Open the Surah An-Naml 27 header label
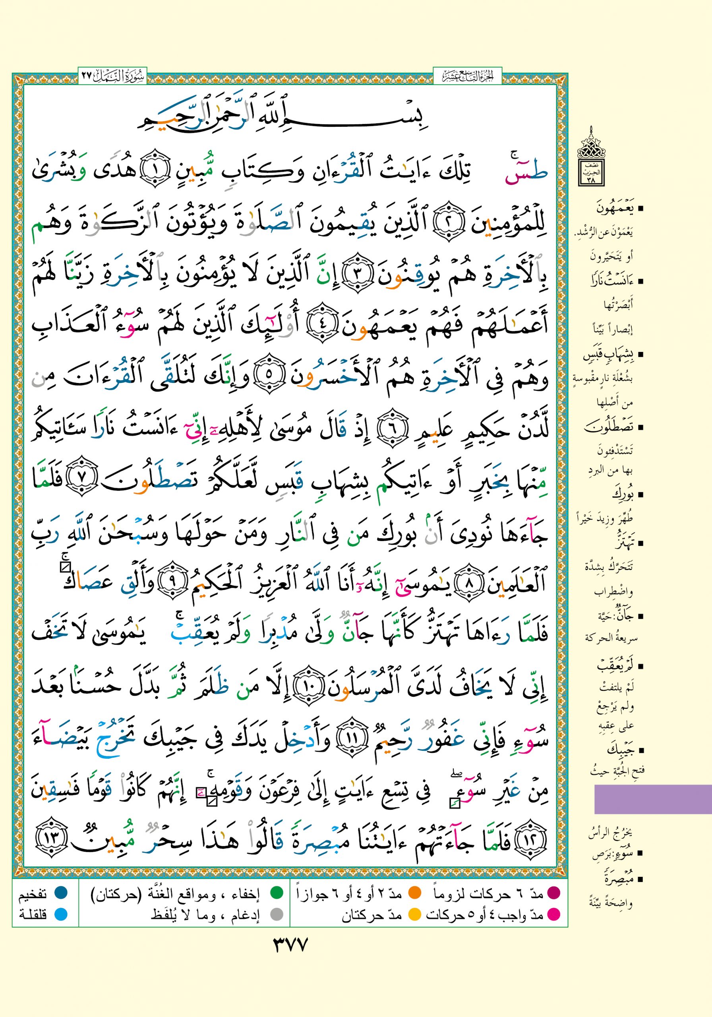The image size is (712, 1017). click(113, 76)
